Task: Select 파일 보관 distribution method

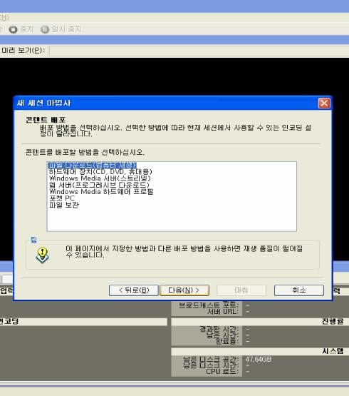Action: click(64, 205)
